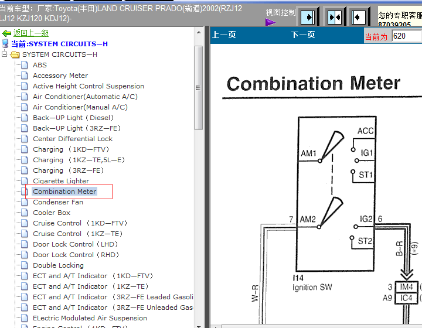Select the Cigarette Lighter item
This screenshot has height=328, width=422.
[61, 181]
